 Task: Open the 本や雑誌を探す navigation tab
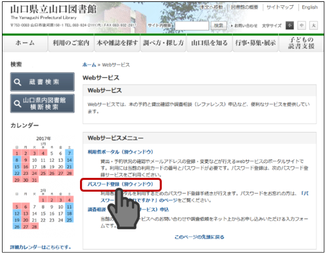pos(117,43)
